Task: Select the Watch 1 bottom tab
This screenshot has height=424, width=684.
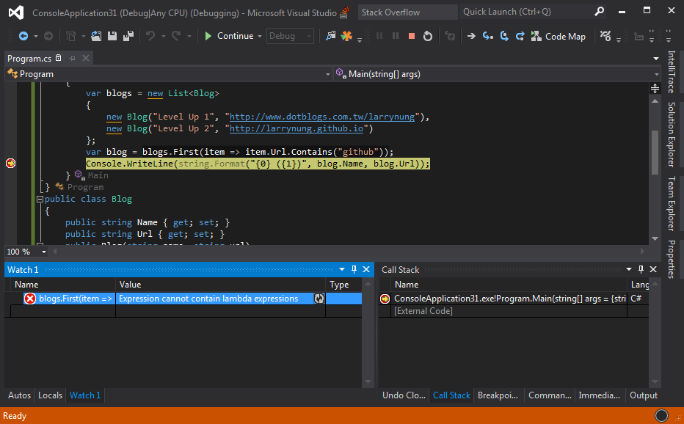Action: point(85,395)
